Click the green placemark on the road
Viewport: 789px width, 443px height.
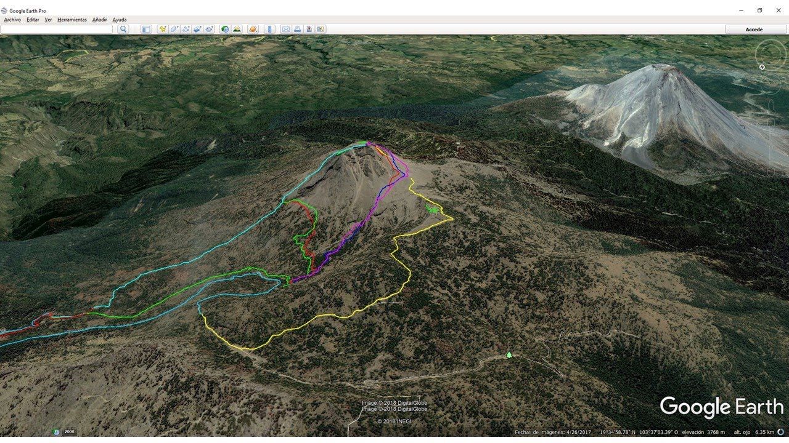509,355
